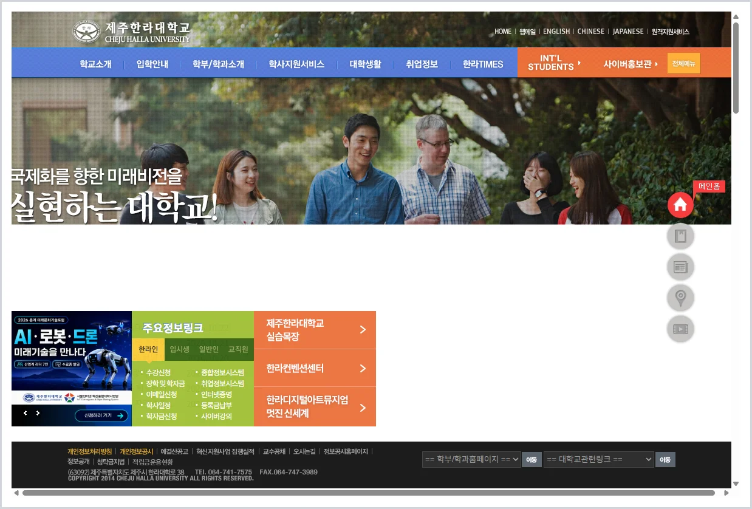
Task: Open the 대학교관련링크 dropdown
Action: pos(598,459)
